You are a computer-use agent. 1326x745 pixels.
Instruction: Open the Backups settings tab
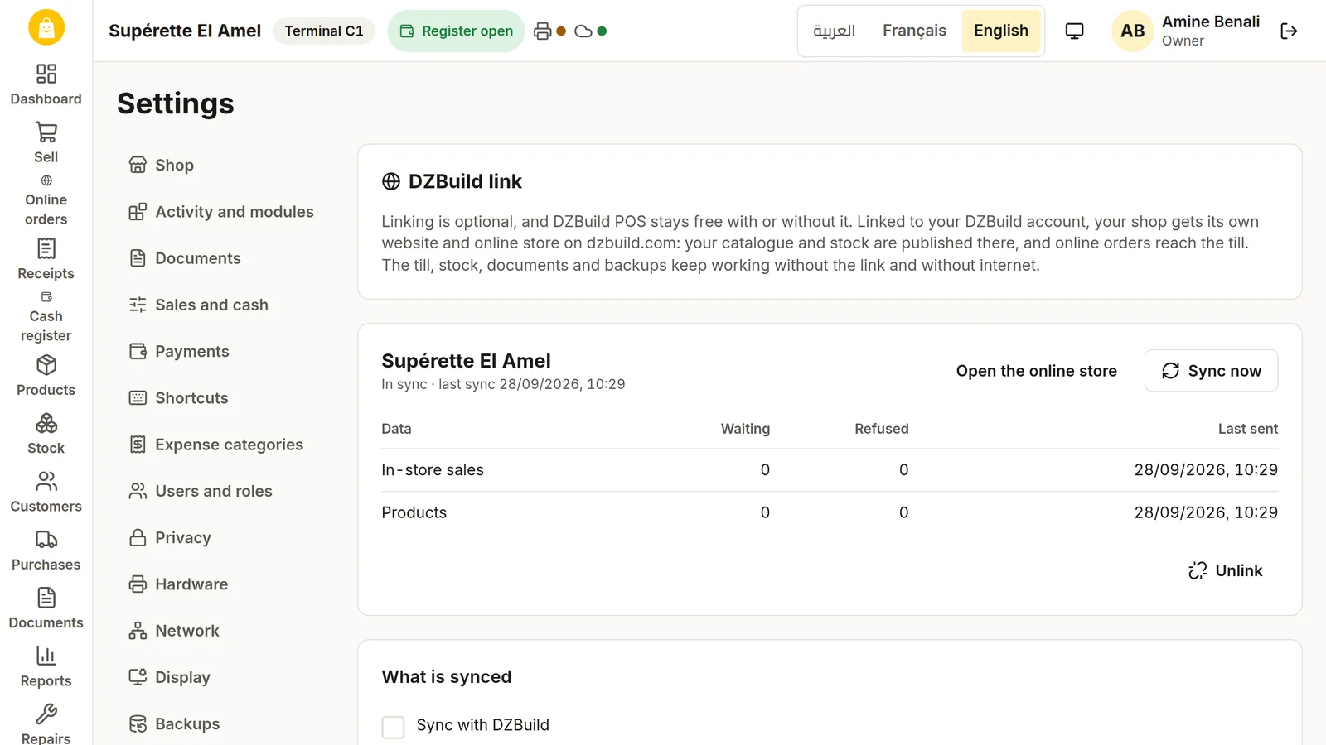(224, 723)
